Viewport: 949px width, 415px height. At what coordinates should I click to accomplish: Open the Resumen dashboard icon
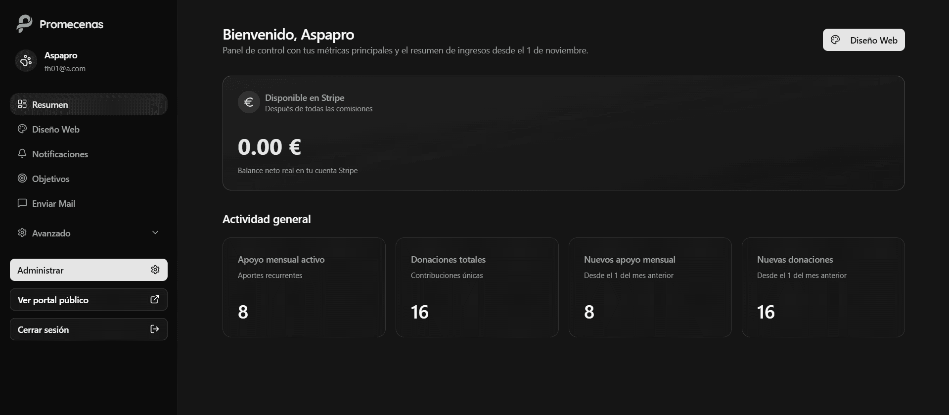[x=22, y=104]
